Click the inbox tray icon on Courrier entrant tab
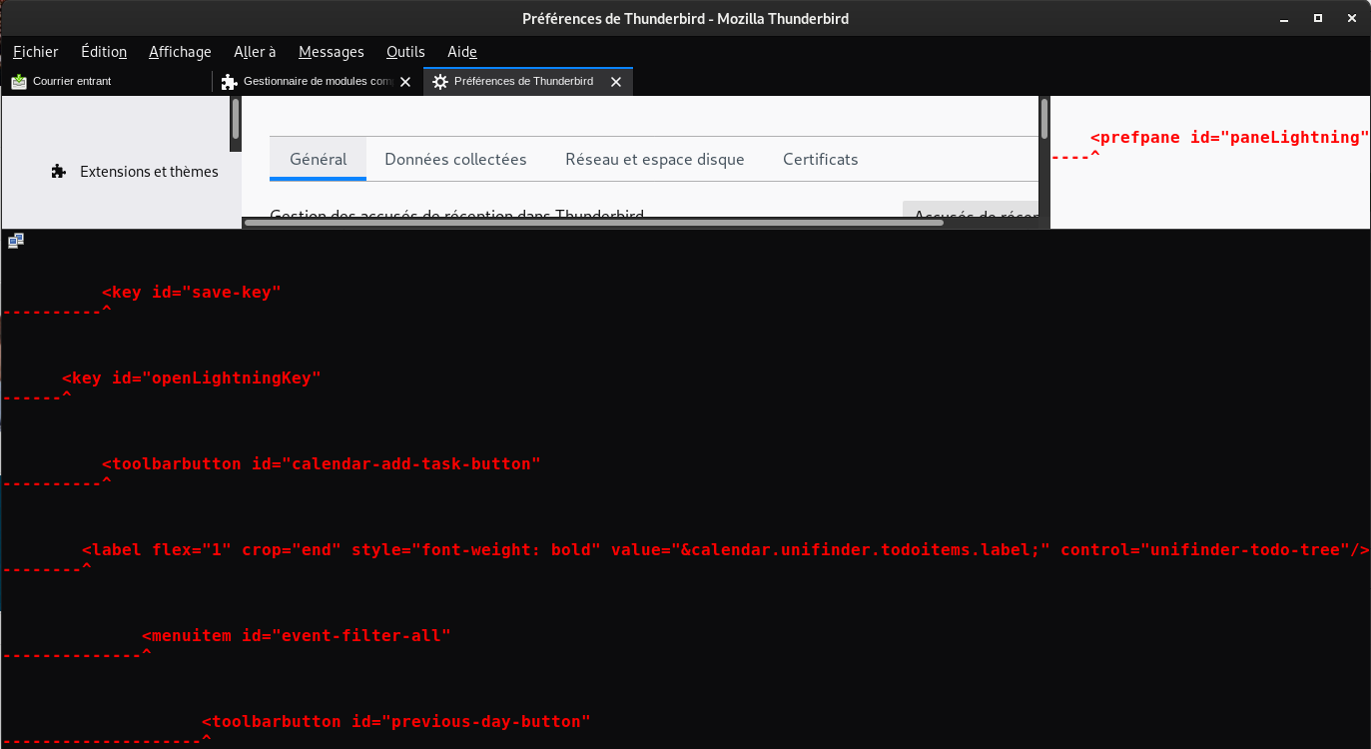1371x749 pixels. pos(19,81)
